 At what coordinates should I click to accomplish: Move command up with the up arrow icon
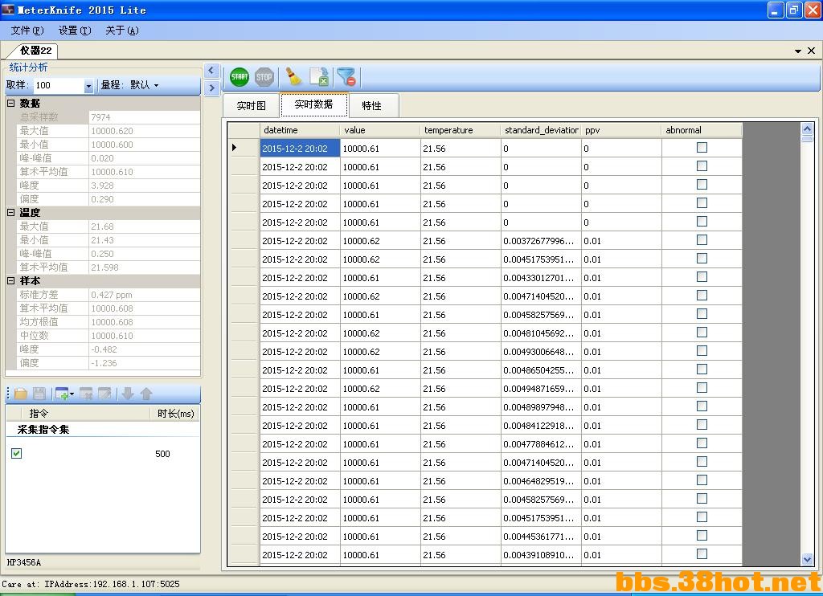146,394
